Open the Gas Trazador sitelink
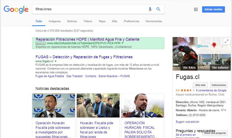The height and width of the screenshot is (138, 232). pyautogui.click(x=74, y=76)
